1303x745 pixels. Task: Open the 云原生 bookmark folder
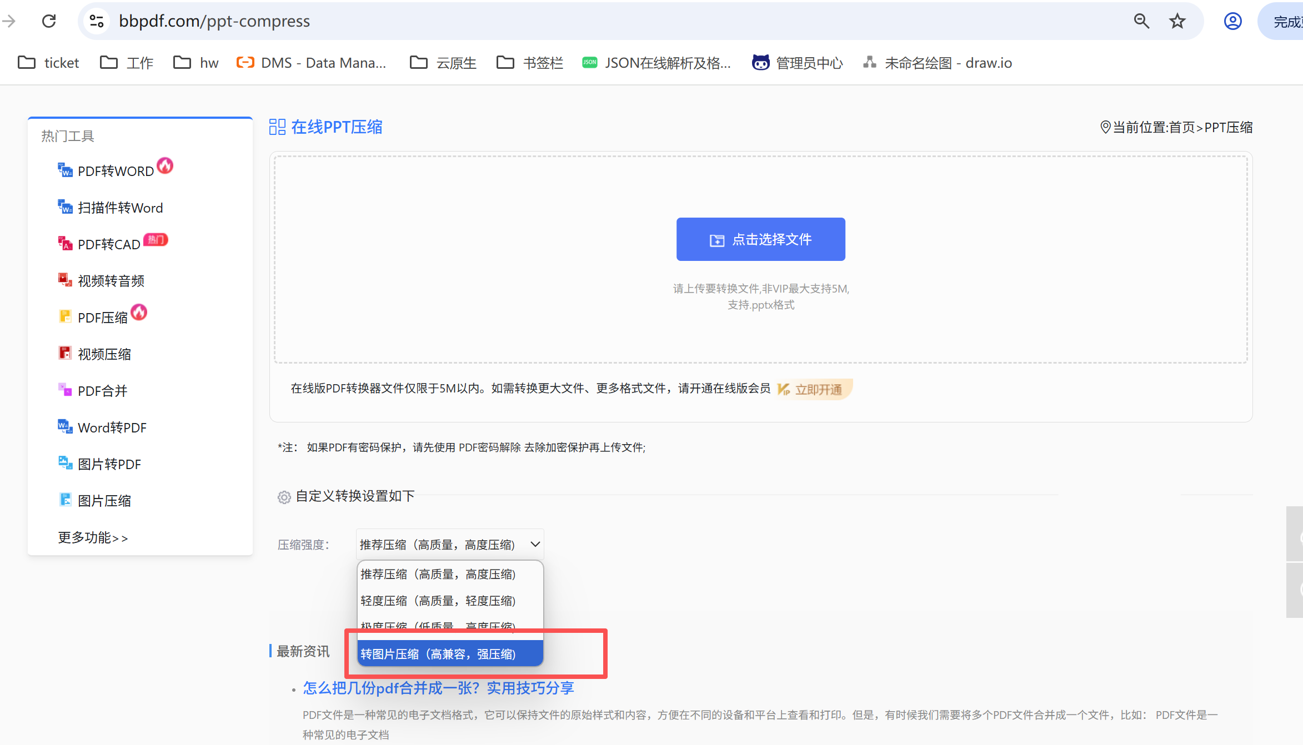[x=443, y=63]
